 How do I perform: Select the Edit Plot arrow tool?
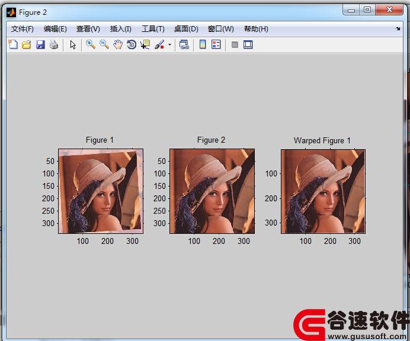(x=73, y=44)
